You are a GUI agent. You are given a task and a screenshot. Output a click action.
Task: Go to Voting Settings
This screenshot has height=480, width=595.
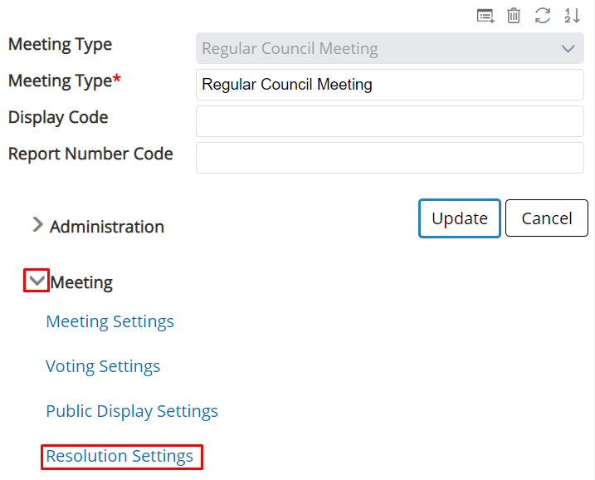[103, 366]
